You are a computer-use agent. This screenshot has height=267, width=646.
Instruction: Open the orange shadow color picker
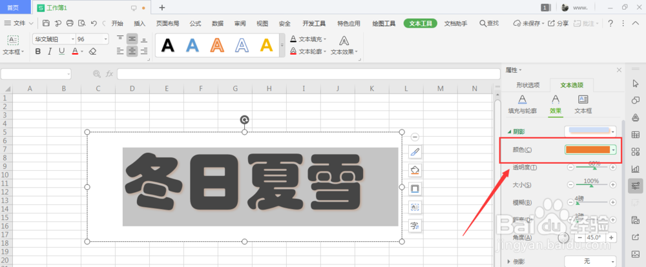pos(590,150)
